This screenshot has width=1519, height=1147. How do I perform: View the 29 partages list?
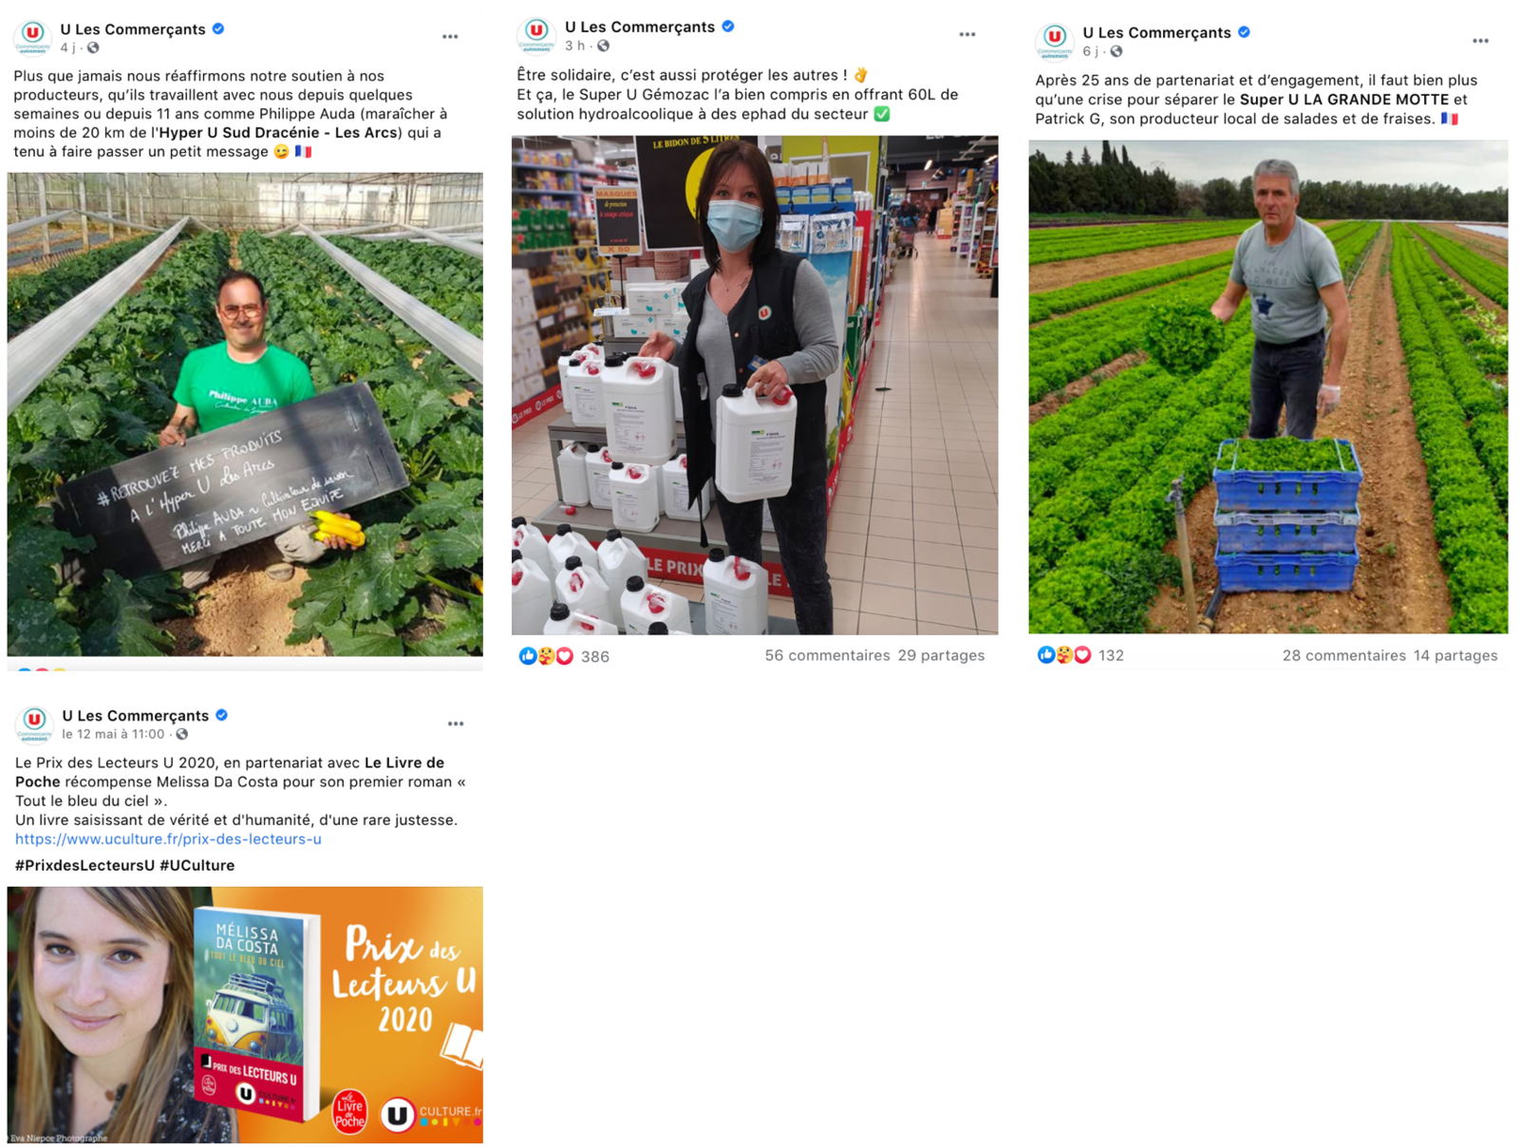[941, 655]
